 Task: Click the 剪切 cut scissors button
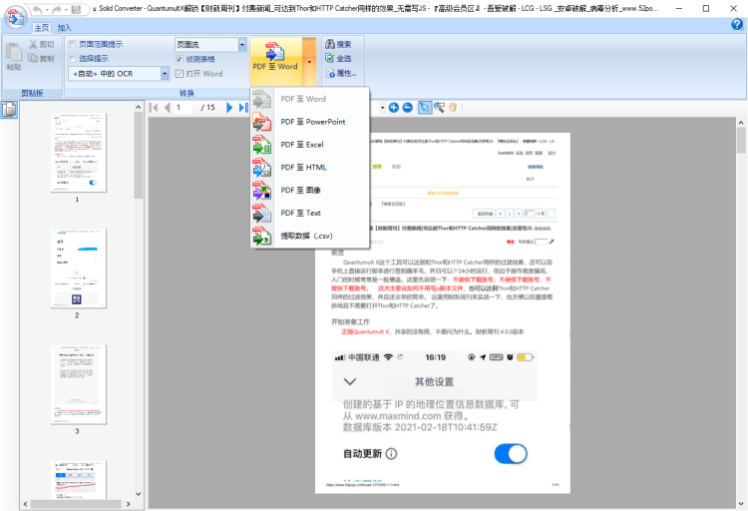(x=42, y=45)
